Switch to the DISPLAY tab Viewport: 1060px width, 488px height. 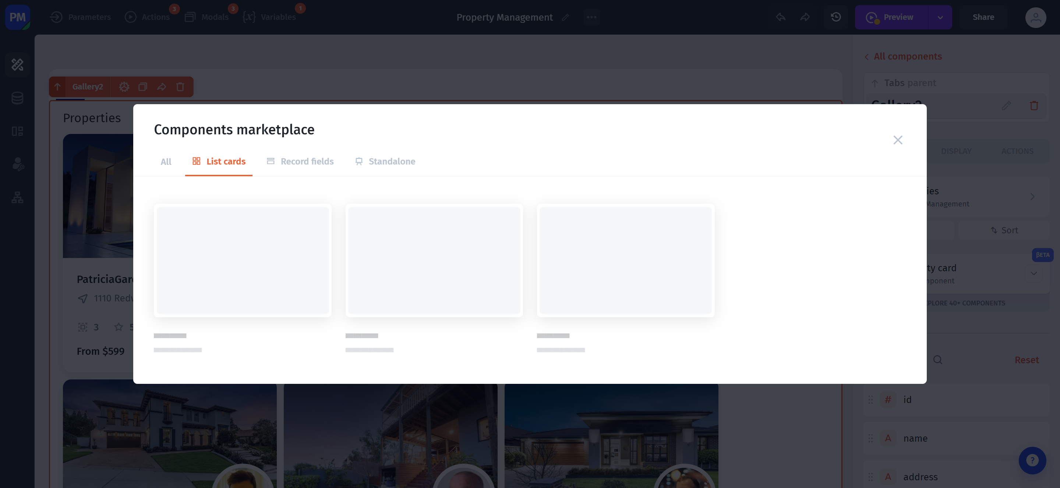click(956, 151)
